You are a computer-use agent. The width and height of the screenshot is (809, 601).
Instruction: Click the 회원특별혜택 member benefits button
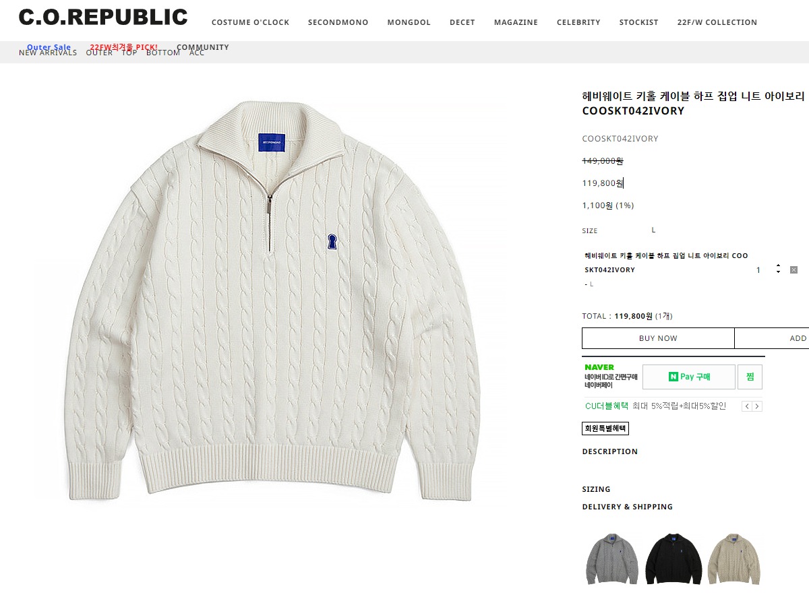pyautogui.click(x=605, y=428)
